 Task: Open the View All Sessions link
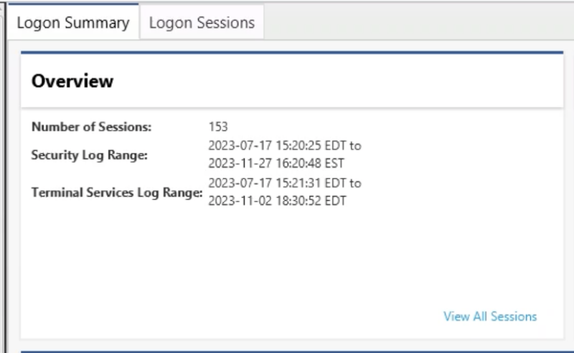point(490,316)
